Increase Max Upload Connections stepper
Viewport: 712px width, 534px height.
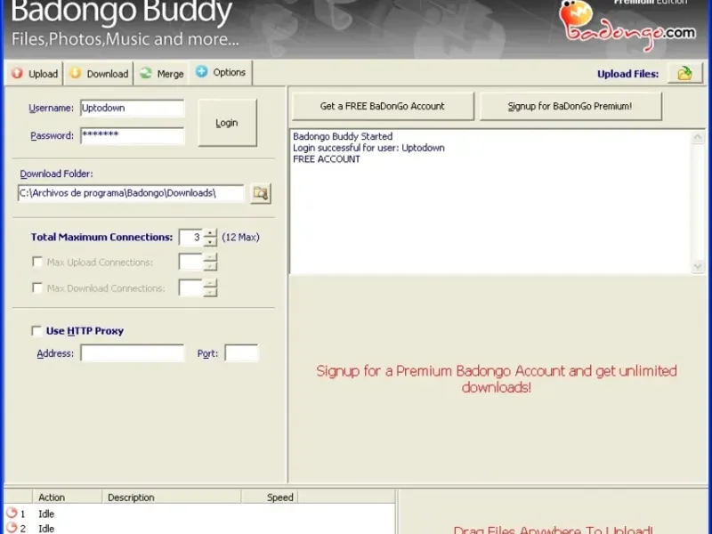[210, 258]
